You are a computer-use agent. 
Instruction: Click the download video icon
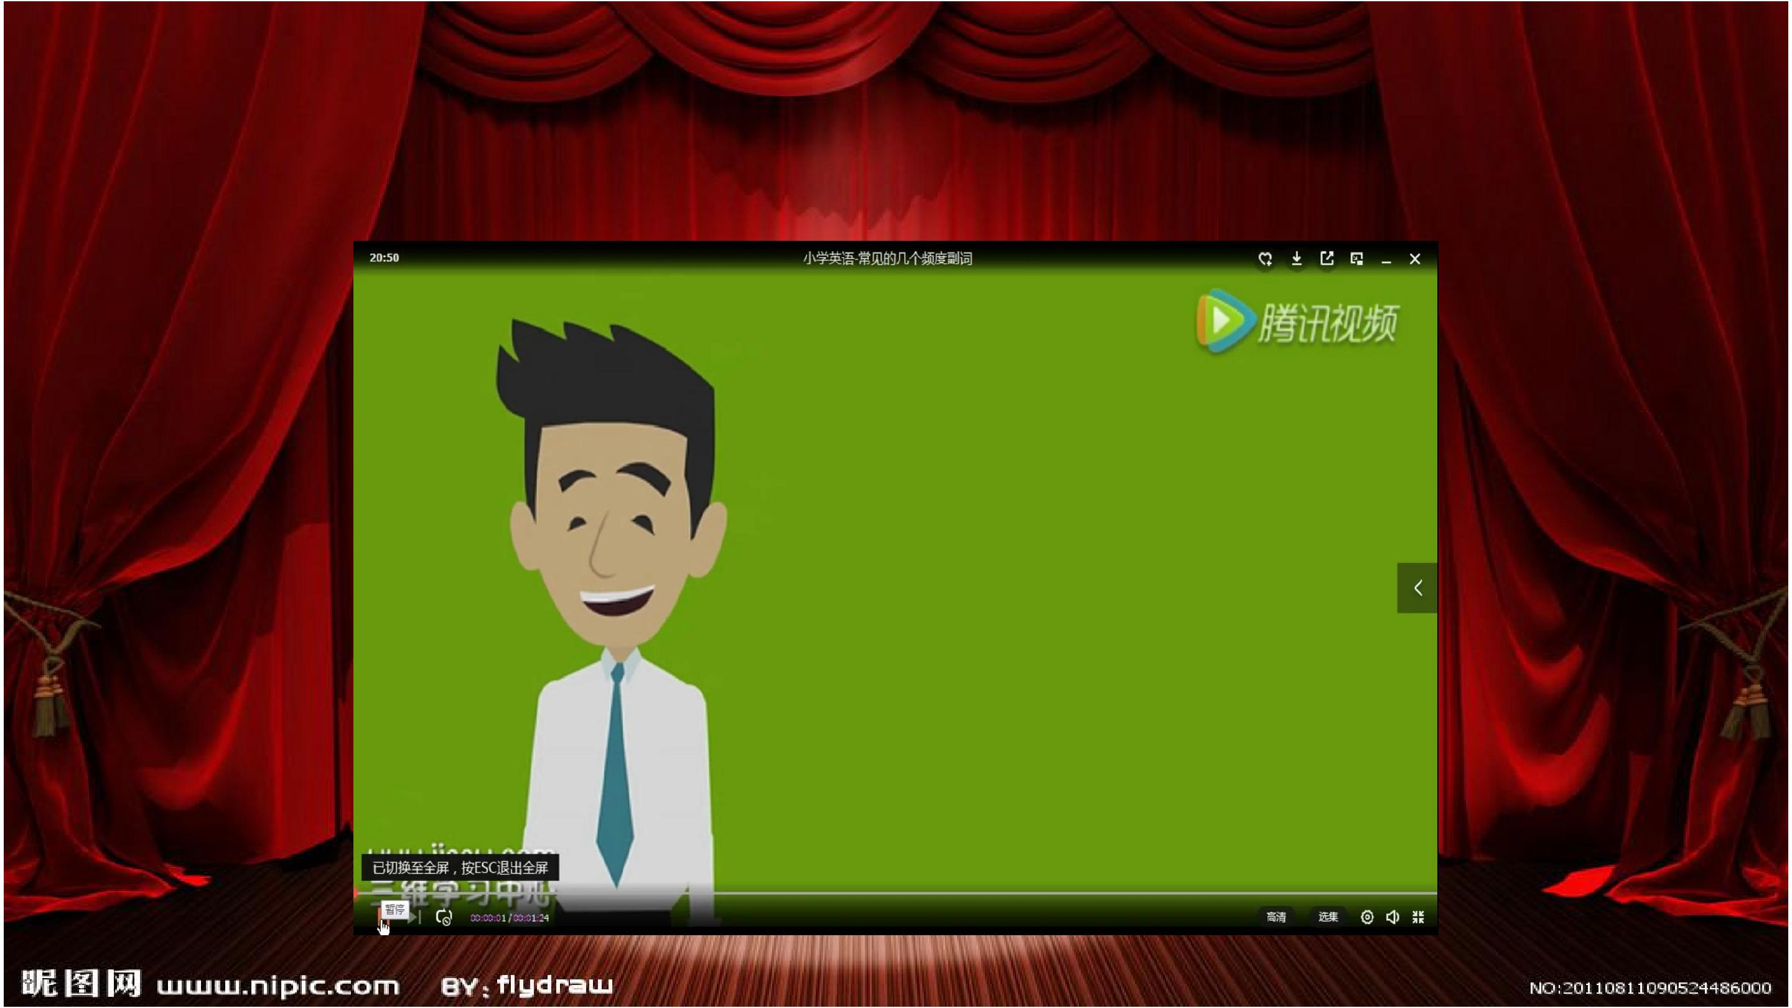coord(1297,259)
